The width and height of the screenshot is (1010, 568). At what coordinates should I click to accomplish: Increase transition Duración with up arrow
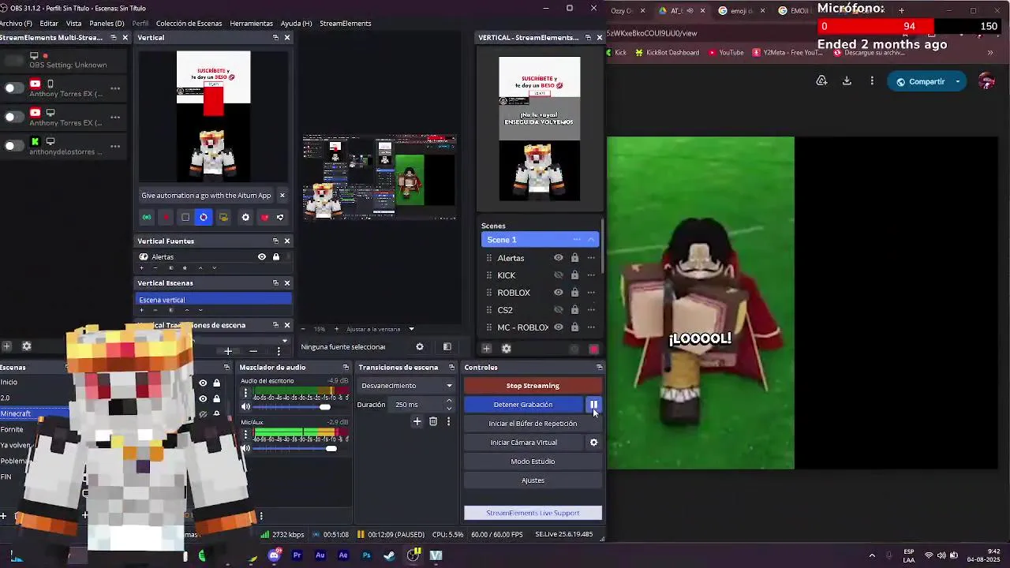point(449,401)
